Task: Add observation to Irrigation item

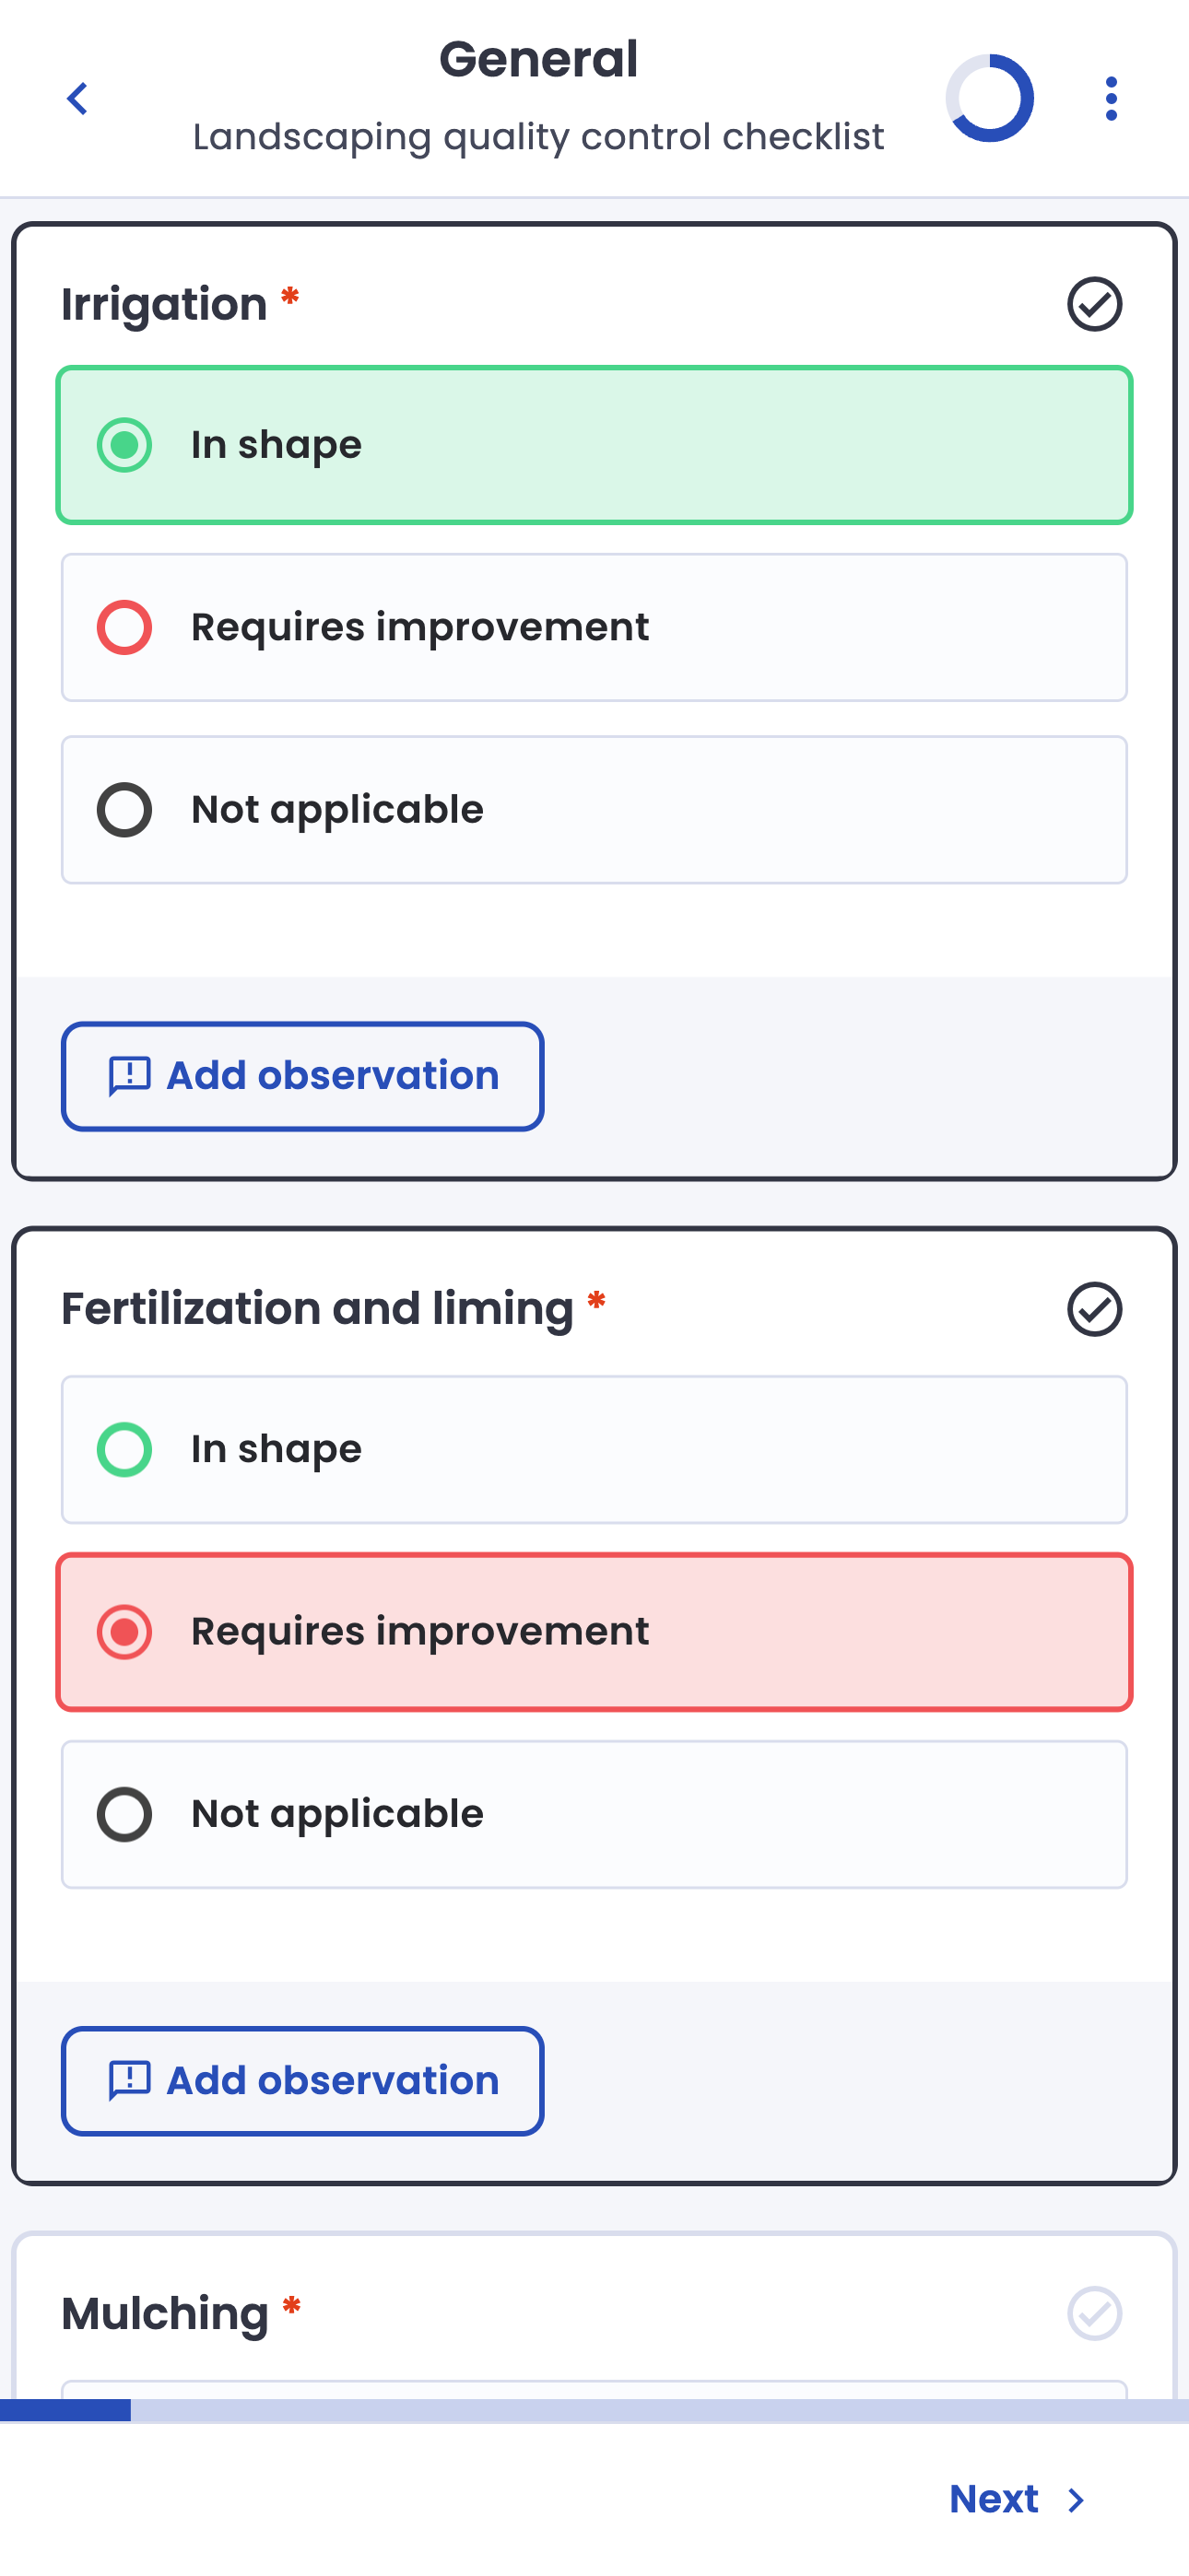Action: [x=302, y=1076]
